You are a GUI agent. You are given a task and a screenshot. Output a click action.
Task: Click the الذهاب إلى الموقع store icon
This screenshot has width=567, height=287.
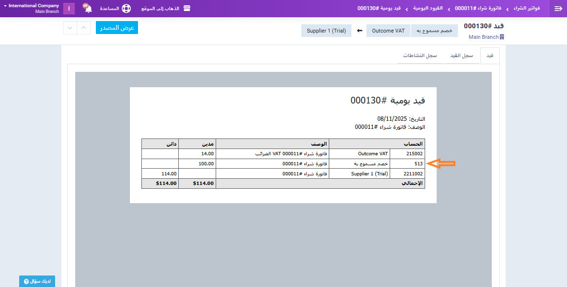click(187, 9)
